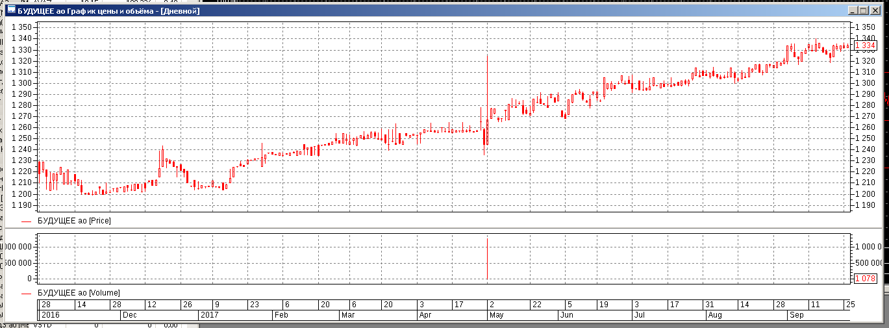
Task: Click the current price tag '1 334'
Action: click(865, 45)
